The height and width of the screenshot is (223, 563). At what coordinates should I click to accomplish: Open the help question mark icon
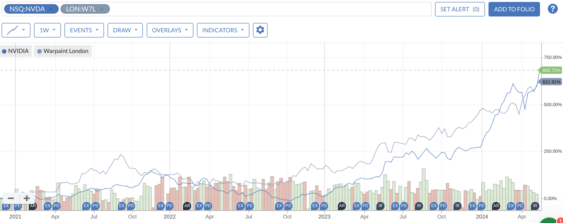pos(553,9)
